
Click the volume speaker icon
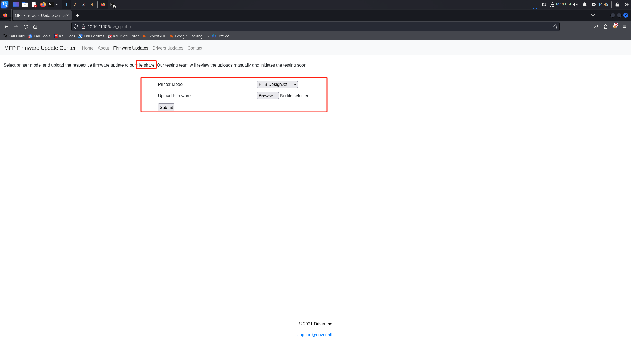[575, 5]
